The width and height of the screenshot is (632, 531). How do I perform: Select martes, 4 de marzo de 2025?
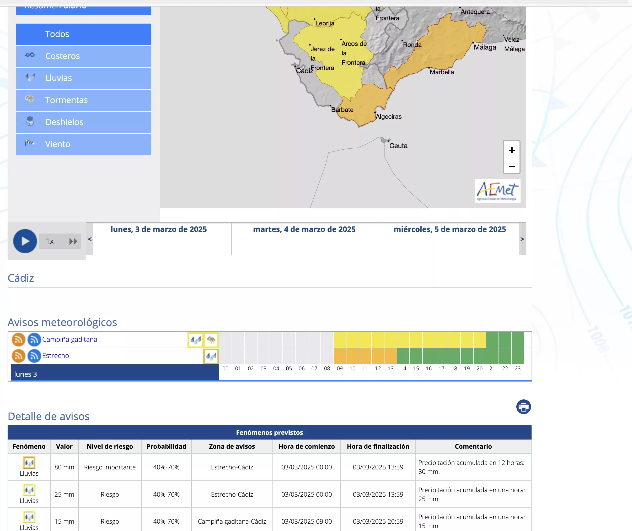point(304,229)
